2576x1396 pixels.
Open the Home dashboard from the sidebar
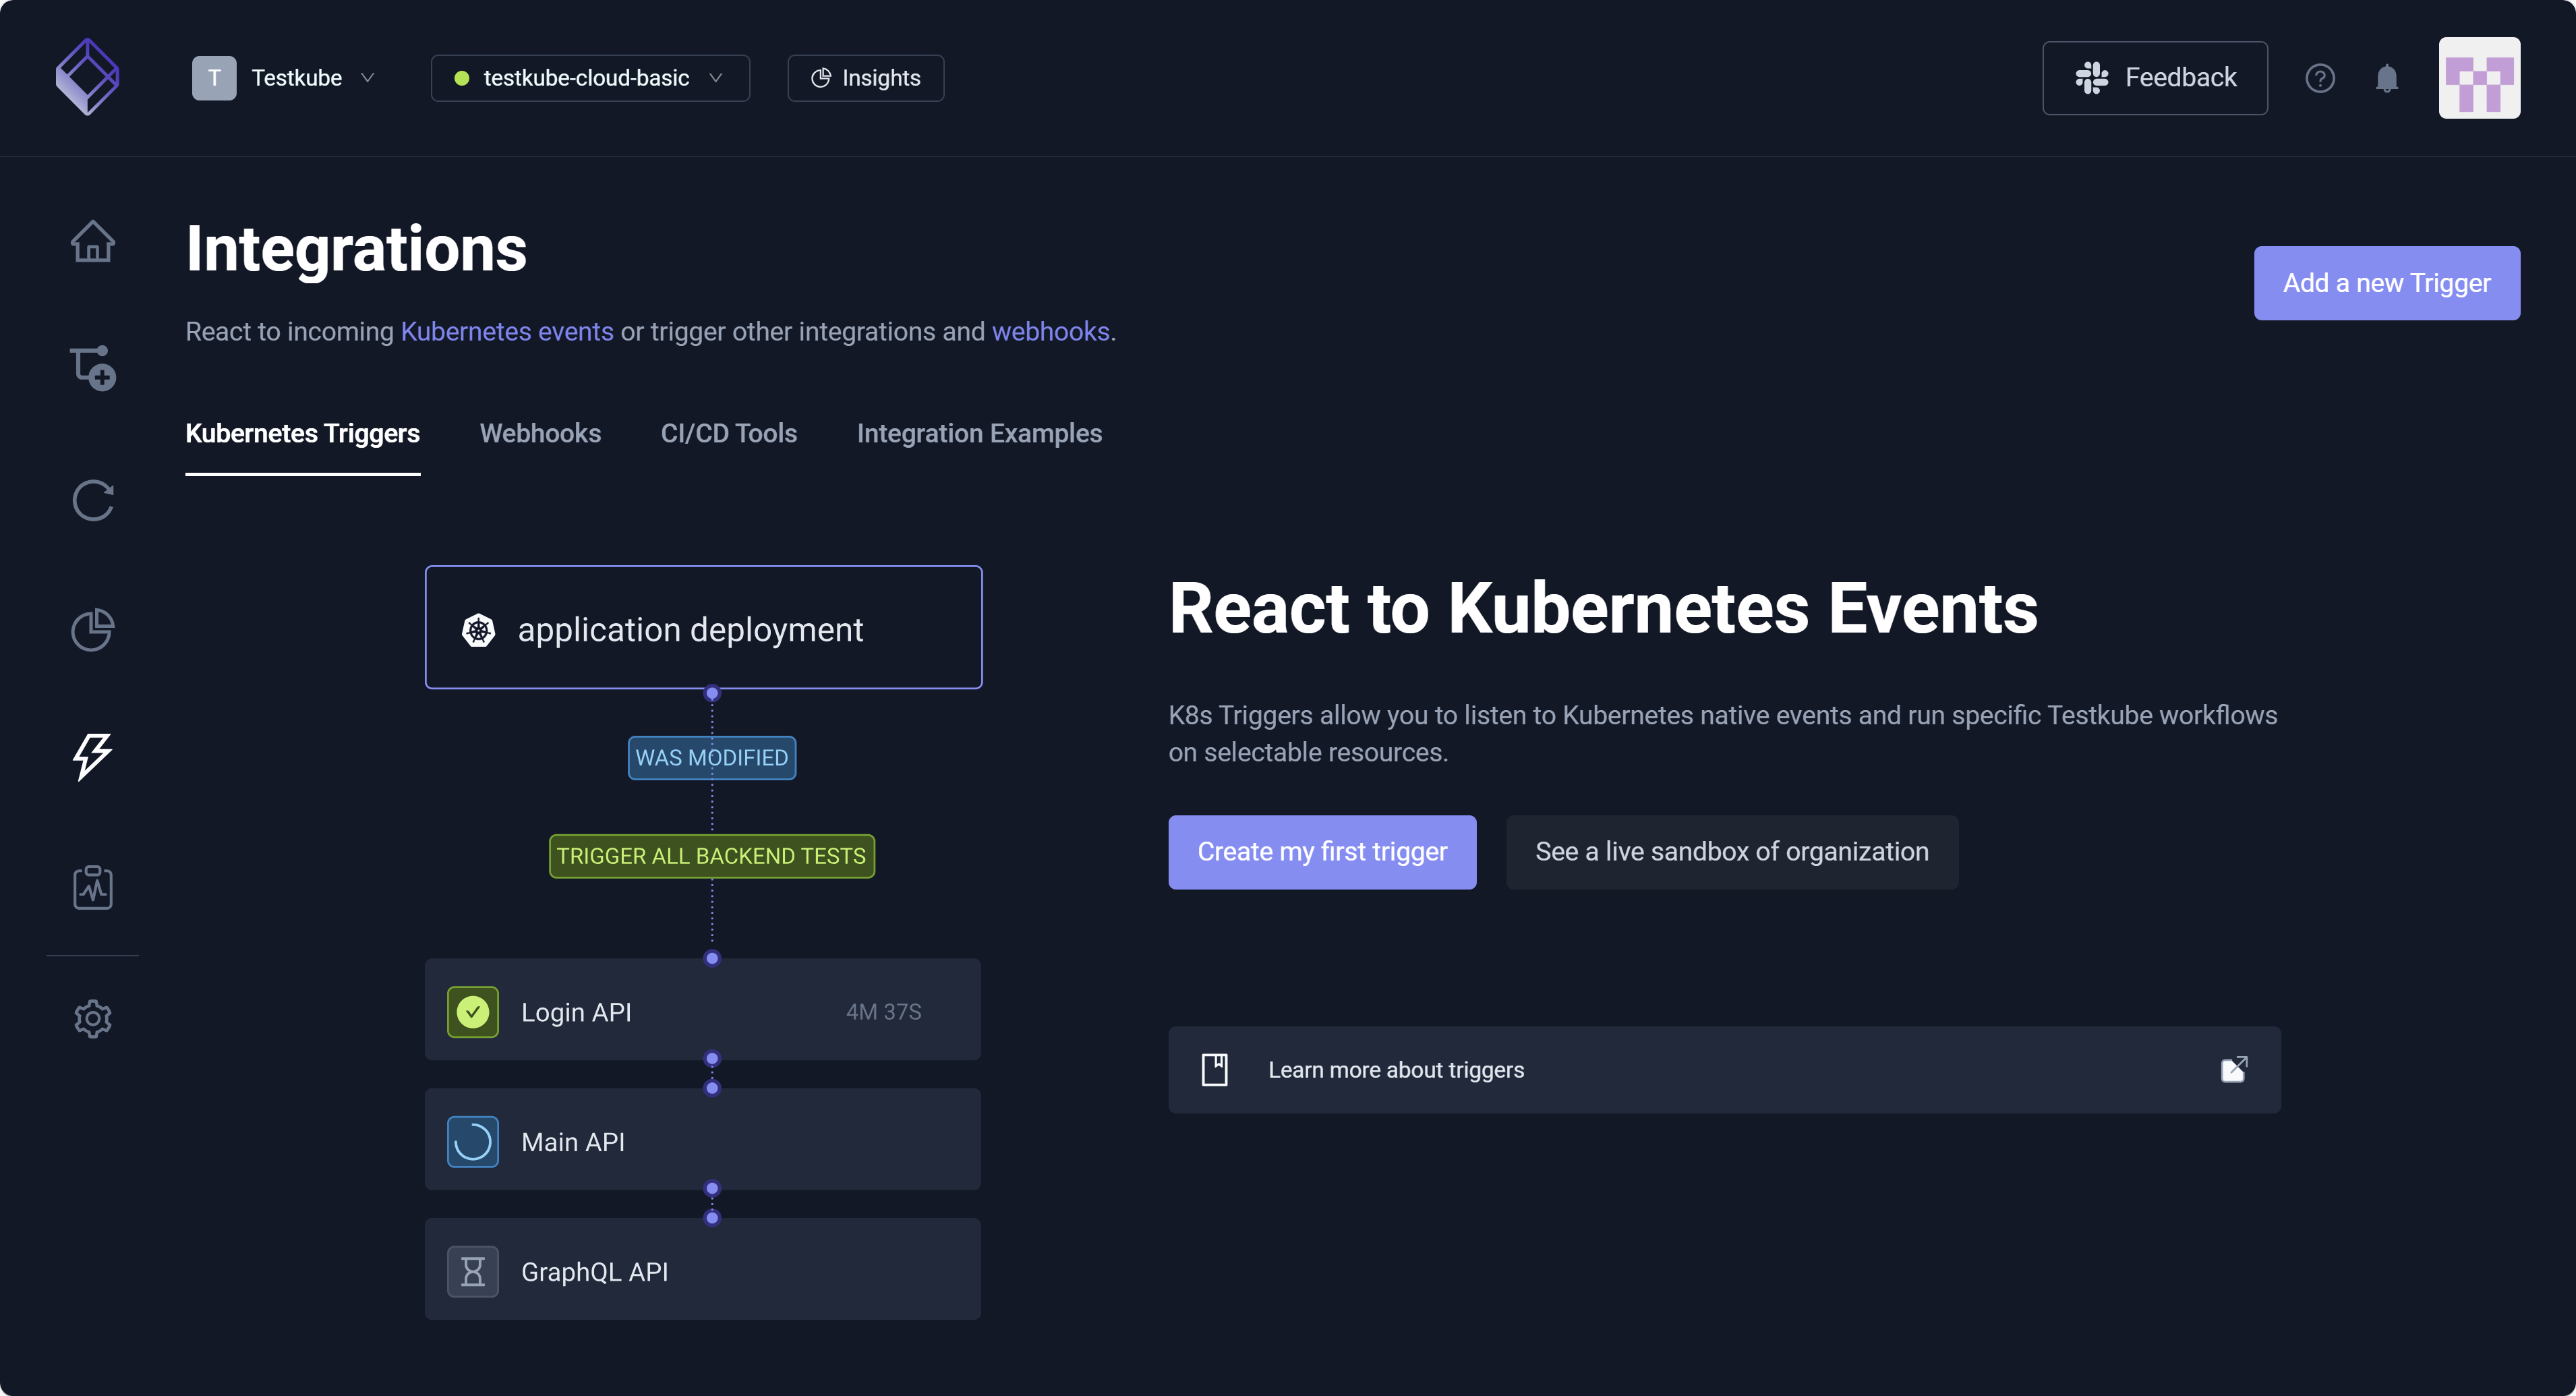click(x=92, y=241)
